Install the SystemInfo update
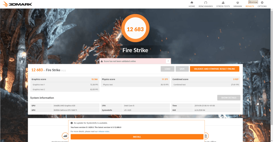This screenshot has height=142, width=273. [x=137, y=137]
